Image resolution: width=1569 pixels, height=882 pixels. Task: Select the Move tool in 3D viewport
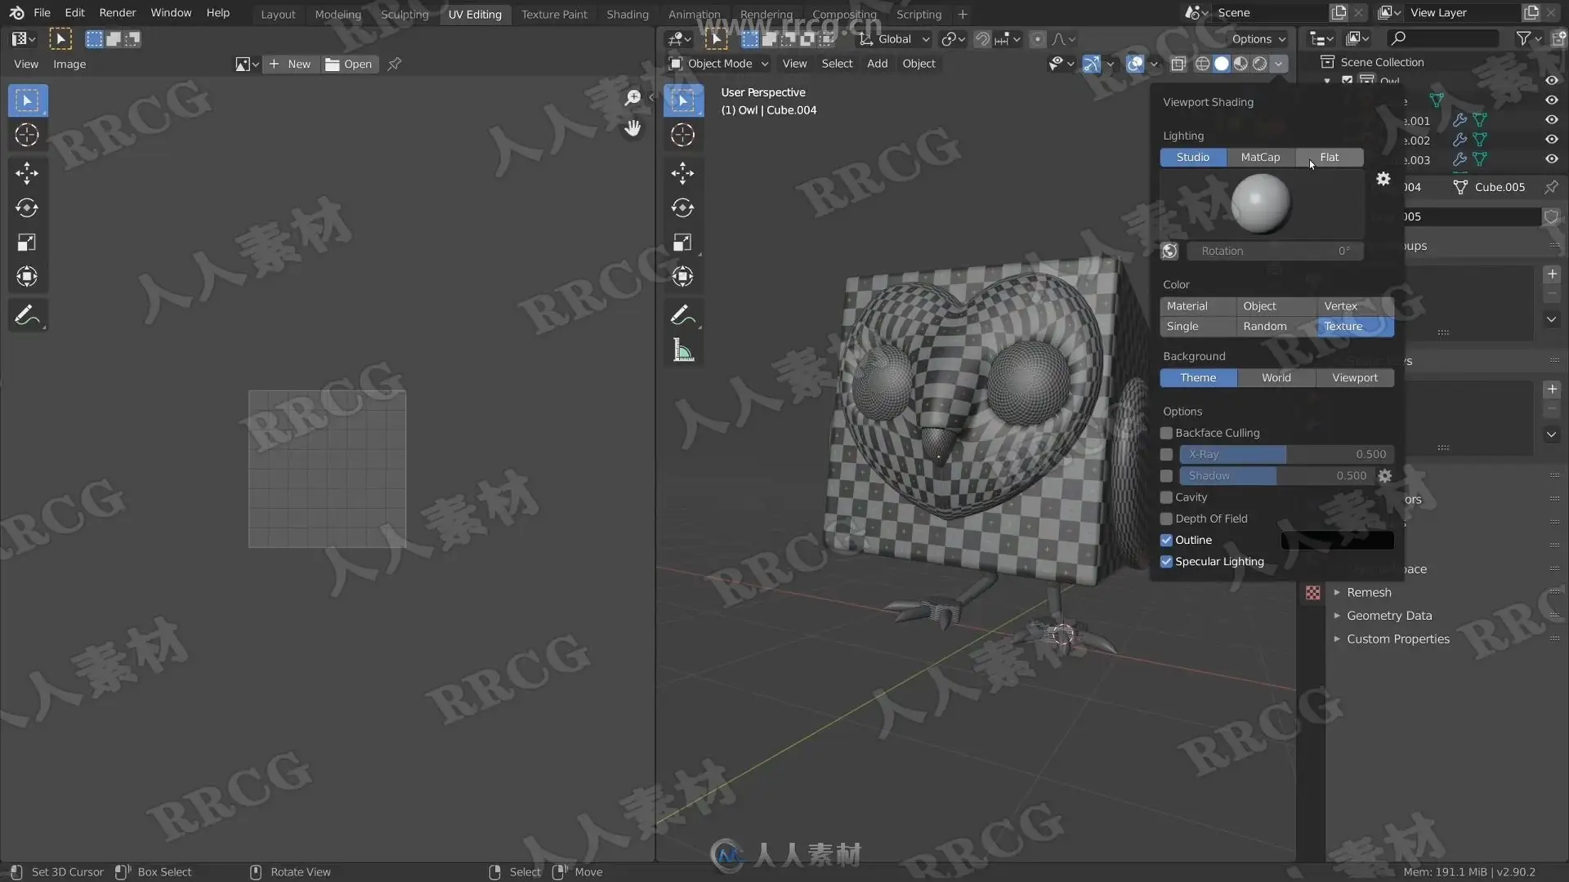682,172
